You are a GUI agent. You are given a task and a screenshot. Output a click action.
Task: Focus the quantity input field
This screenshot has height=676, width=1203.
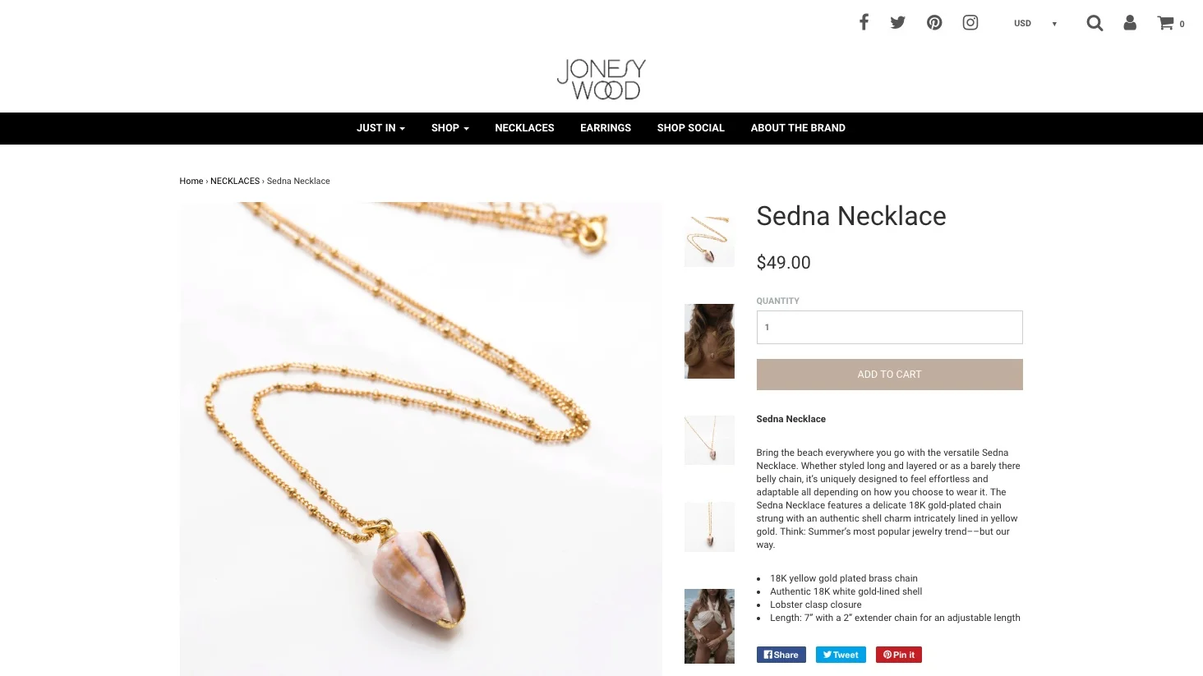pos(889,327)
